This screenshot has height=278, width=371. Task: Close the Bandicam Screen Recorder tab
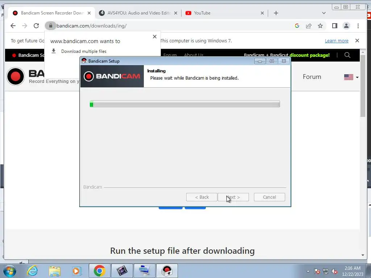click(89, 13)
